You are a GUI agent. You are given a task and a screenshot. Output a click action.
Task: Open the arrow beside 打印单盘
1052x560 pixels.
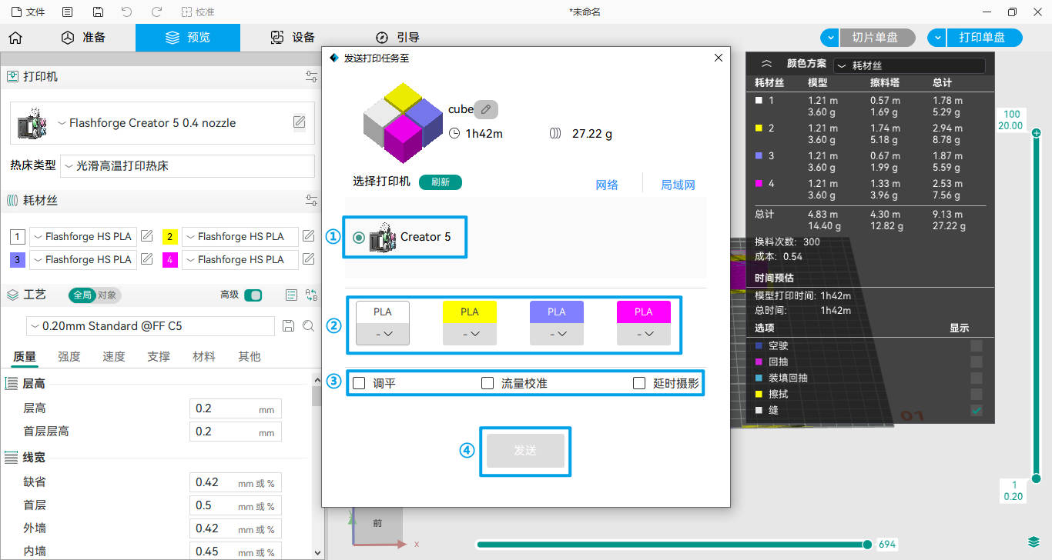point(936,38)
